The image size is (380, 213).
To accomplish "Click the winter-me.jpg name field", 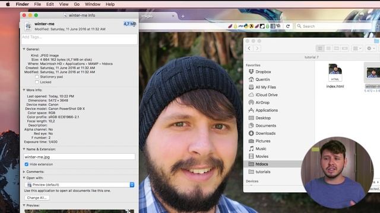I will coord(79,157).
